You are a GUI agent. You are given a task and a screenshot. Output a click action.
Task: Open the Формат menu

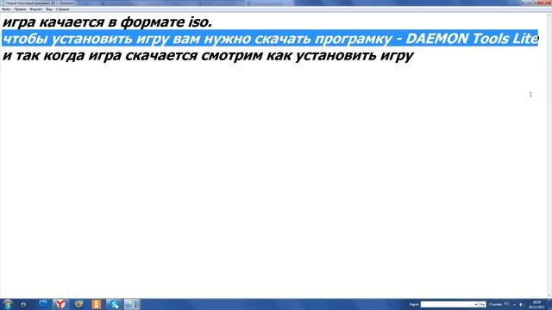click(x=36, y=9)
